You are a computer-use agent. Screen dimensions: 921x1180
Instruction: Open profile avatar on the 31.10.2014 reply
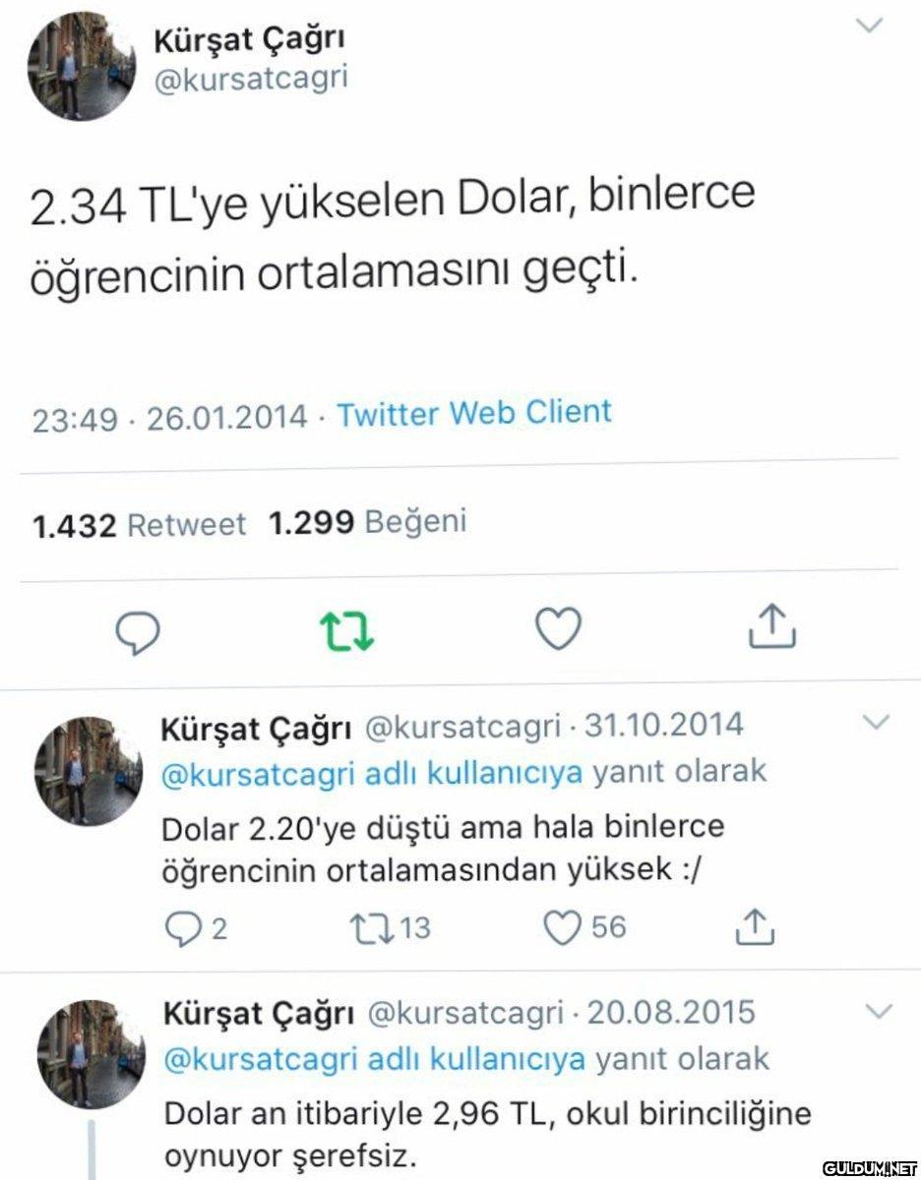click(x=83, y=771)
